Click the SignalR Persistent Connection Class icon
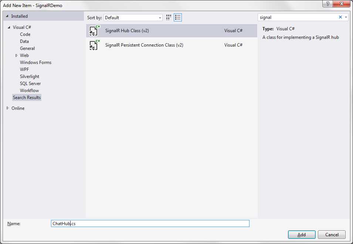The height and width of the screenshot is (244, 353). (x=94, y=45)
